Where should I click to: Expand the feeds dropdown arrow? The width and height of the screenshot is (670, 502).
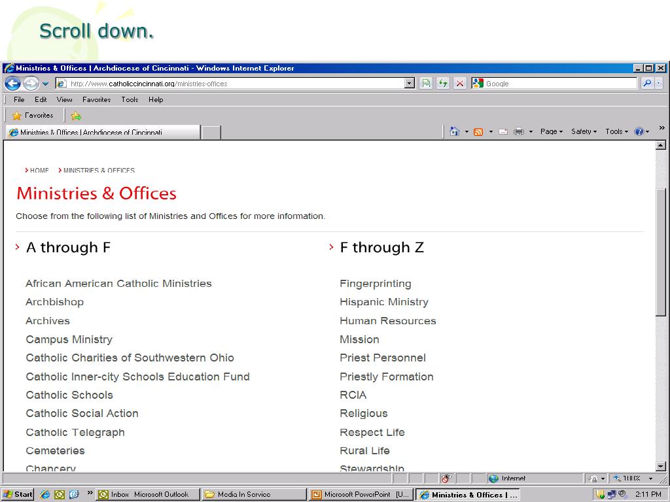pyautogui.click(x=491, y=132)
